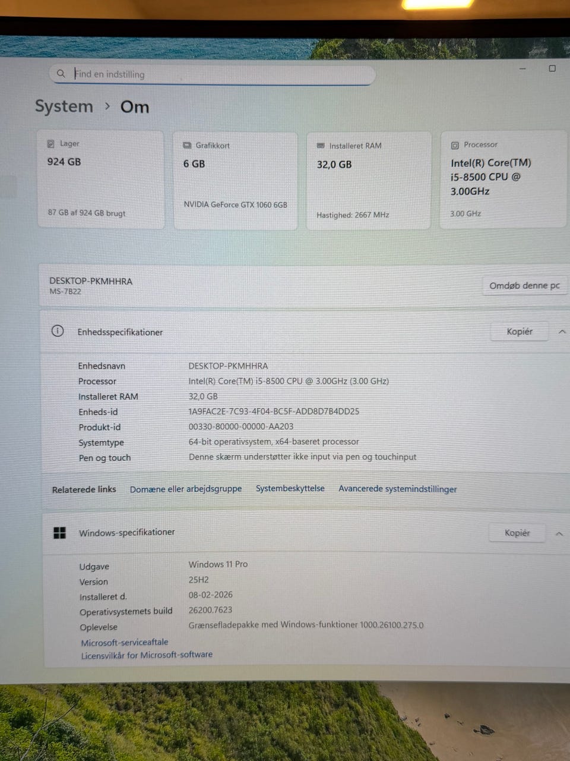Collapse the Enhedsspecifikationer section chevron
Image resolution: width=570 pixels, height=761 pixels.
click(x=562, y=332)
